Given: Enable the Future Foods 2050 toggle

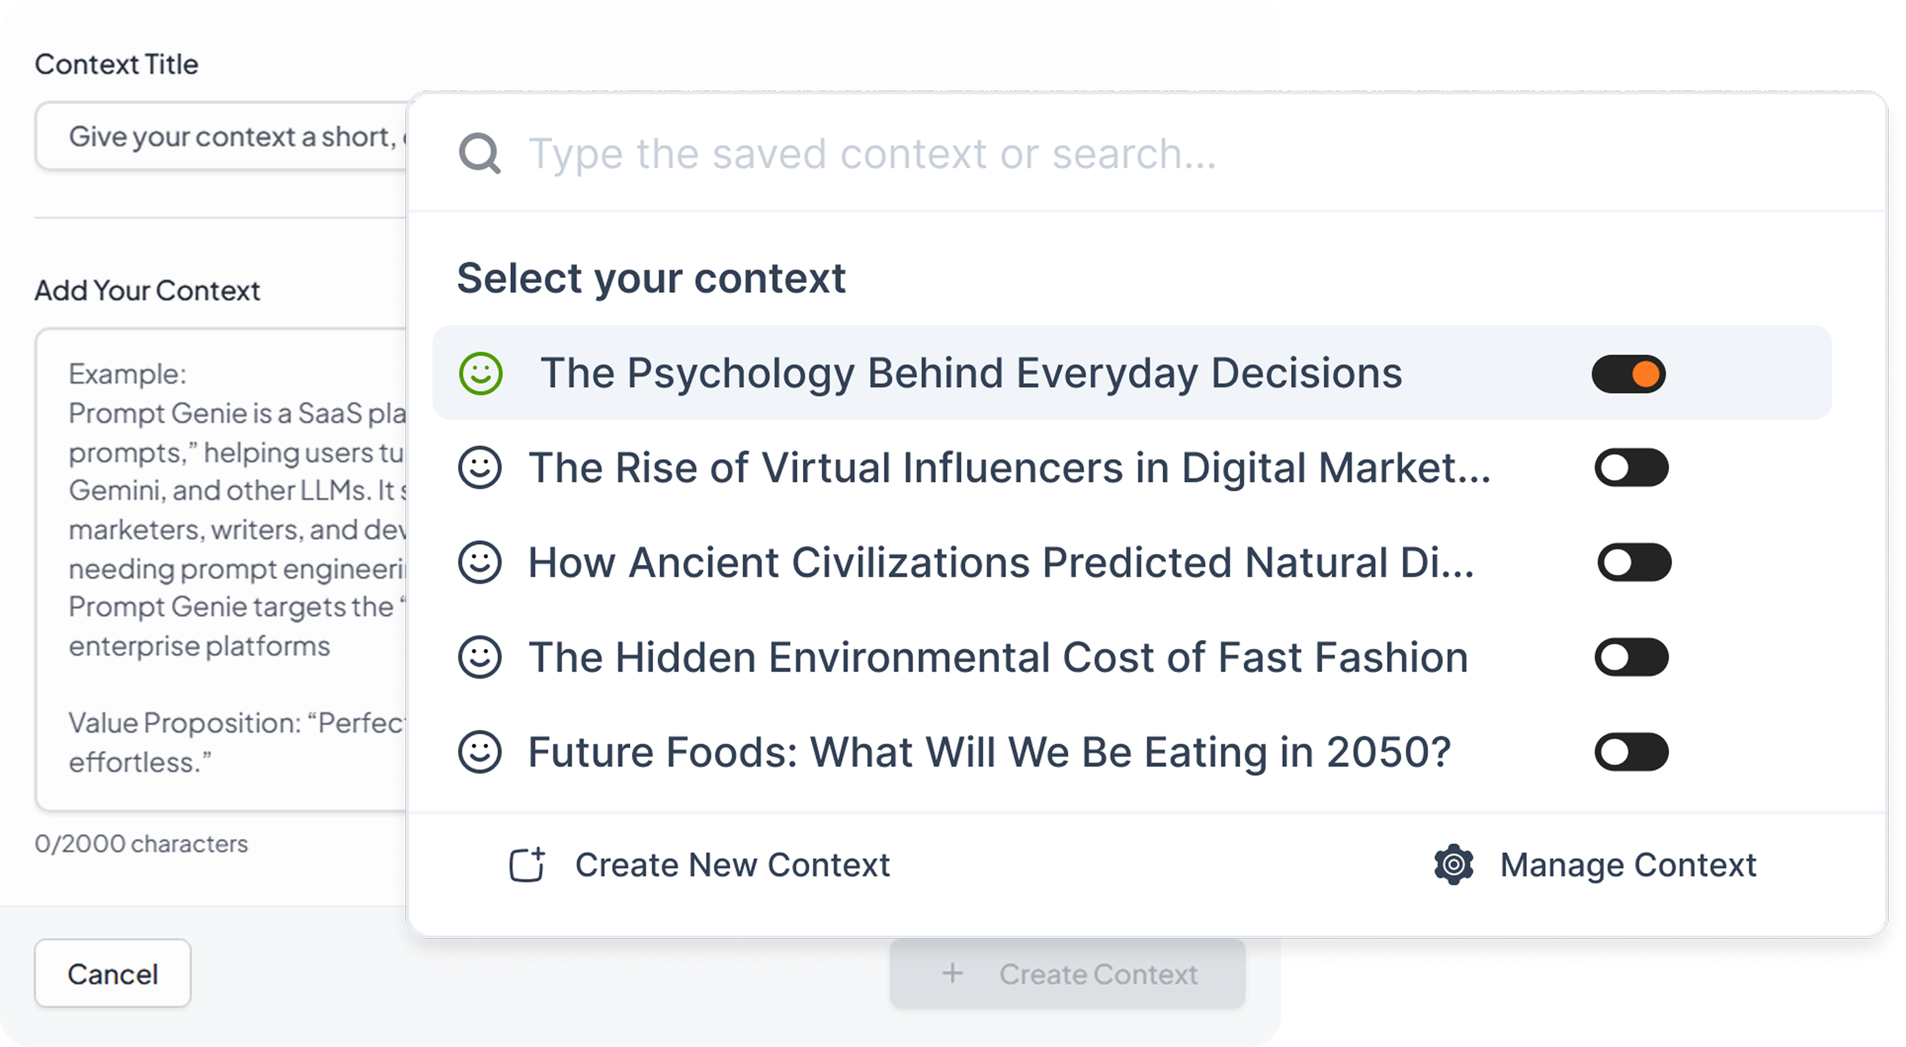Looking at the screenshot, I should point(1631,752).
